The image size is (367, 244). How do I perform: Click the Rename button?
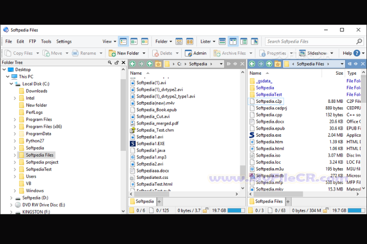click(84, 53)
